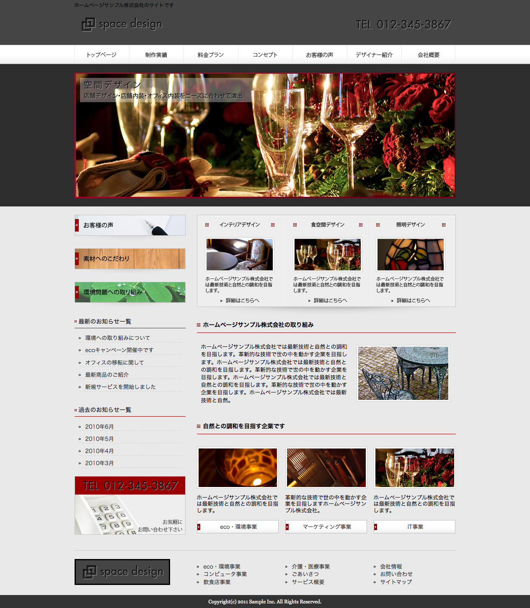Click the お客様の声 sidebar banner
This screenshot has width=530, height=608.
point(130,225)
